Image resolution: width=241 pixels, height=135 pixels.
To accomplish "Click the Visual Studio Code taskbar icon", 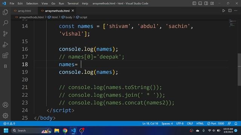I will click(x=73, y=130).
